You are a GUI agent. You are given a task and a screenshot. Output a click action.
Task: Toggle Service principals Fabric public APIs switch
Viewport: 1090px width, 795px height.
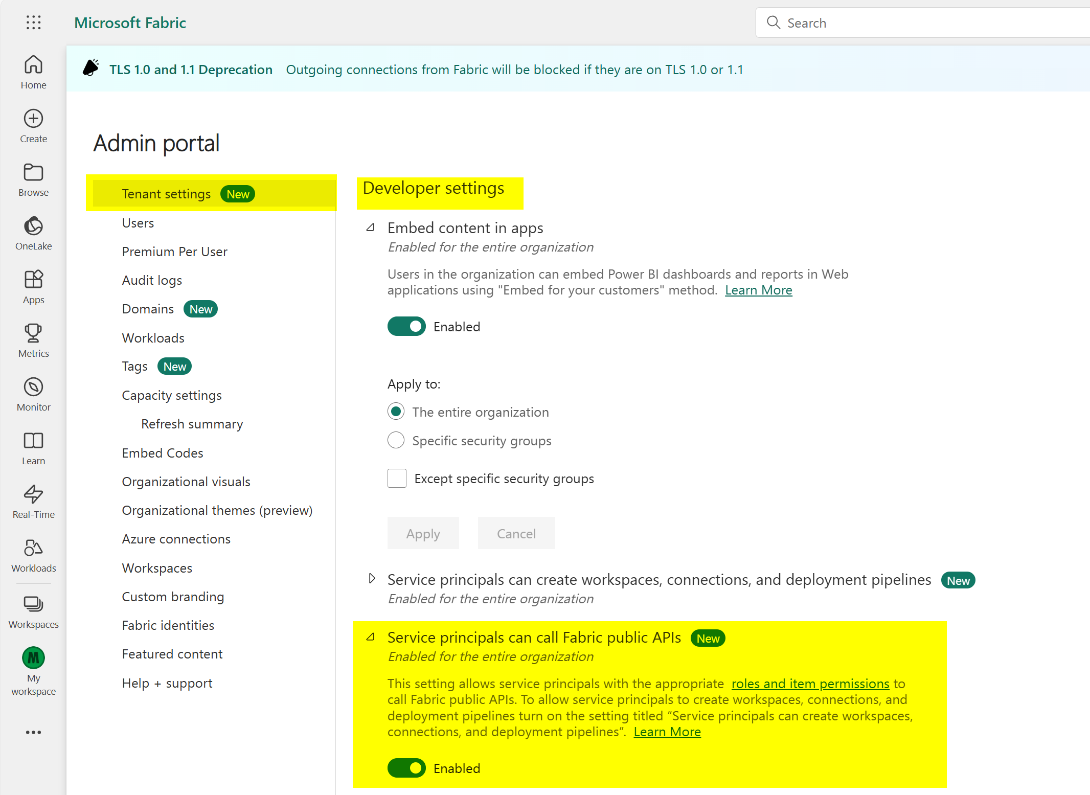[x=406, y=768]
